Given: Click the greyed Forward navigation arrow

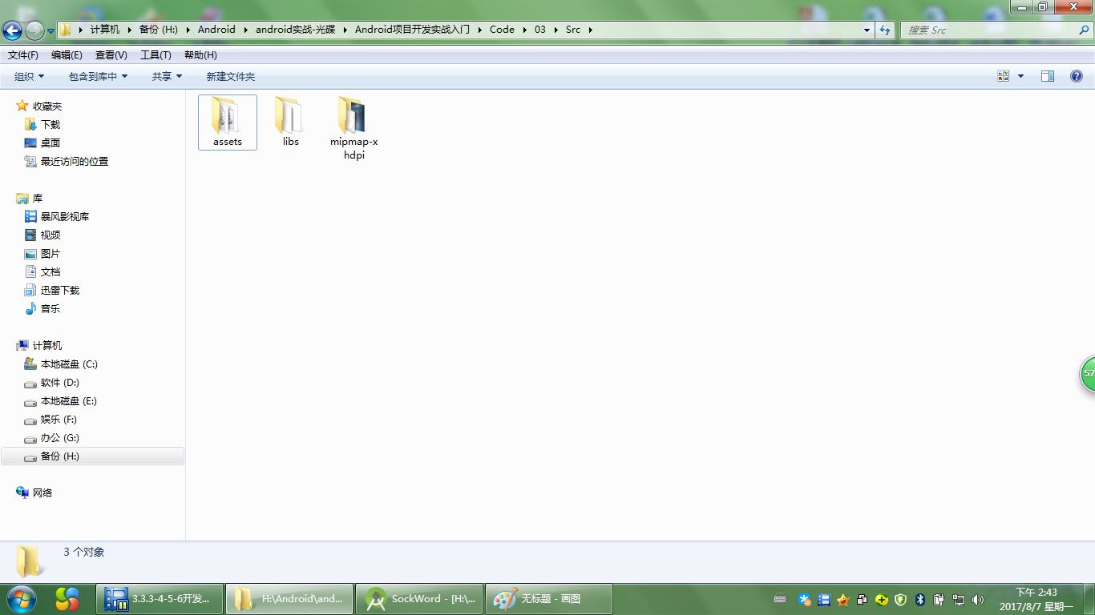Looking at the screenshot, I should (34, 30).
